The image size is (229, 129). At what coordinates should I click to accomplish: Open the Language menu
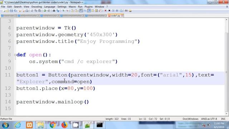pos(50,7)
